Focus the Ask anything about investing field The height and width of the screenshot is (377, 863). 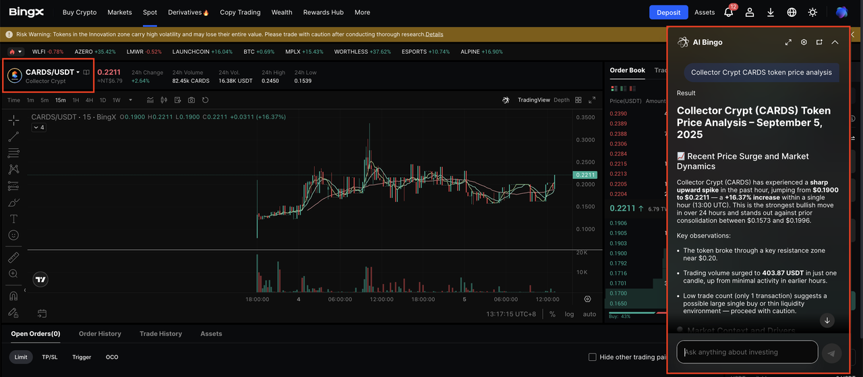click(747, 352)
